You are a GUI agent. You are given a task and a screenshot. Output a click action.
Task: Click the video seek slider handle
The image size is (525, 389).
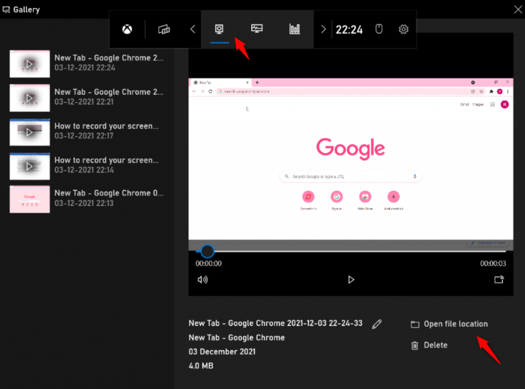[x=207, y=251]
